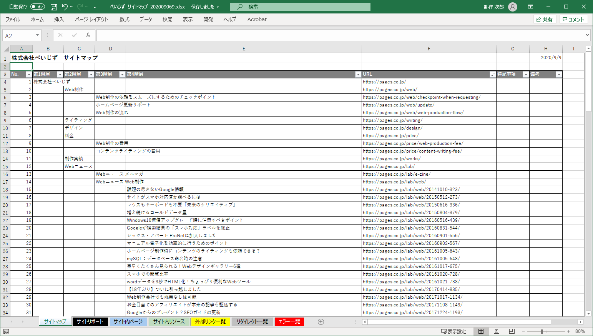The height and width of the screenshot is (336, 593).
Task: Open the ファイル menu tab
Action: click(x=13, y=19)
